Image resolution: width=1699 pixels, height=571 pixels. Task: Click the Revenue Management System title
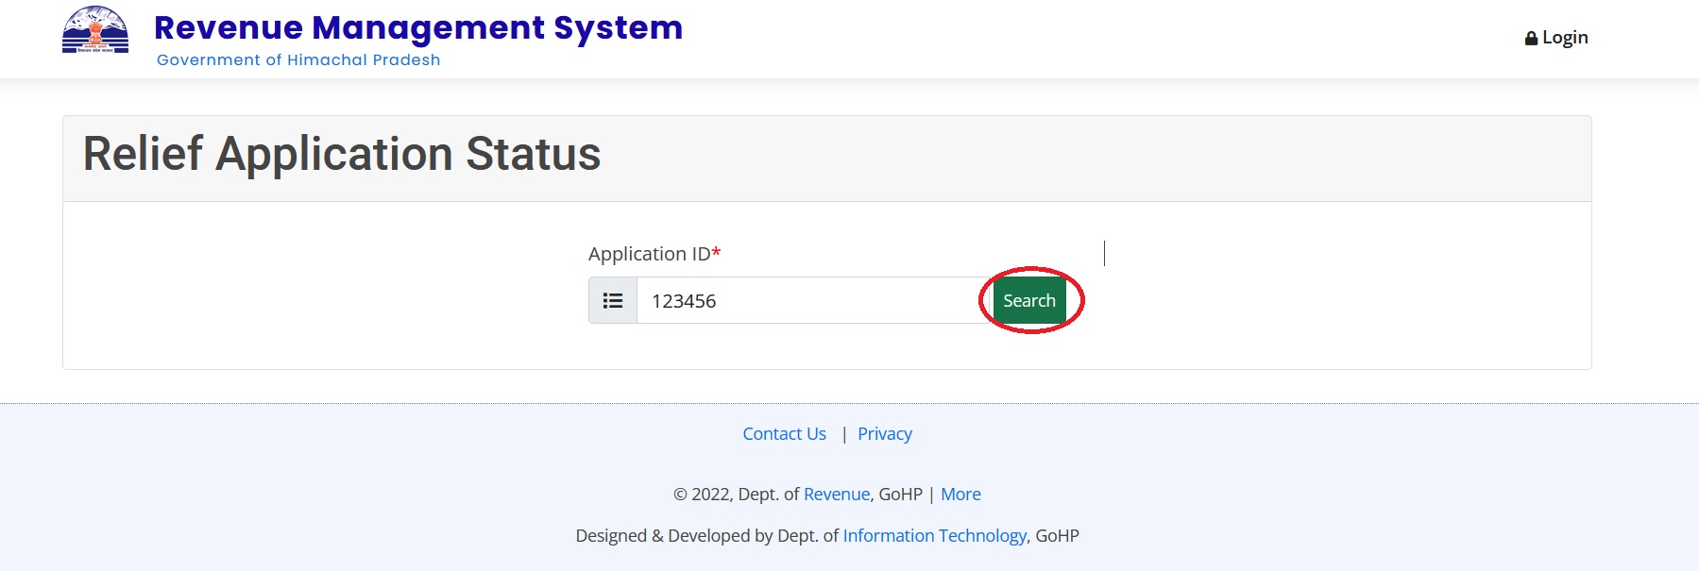click(x=417, y=28)
